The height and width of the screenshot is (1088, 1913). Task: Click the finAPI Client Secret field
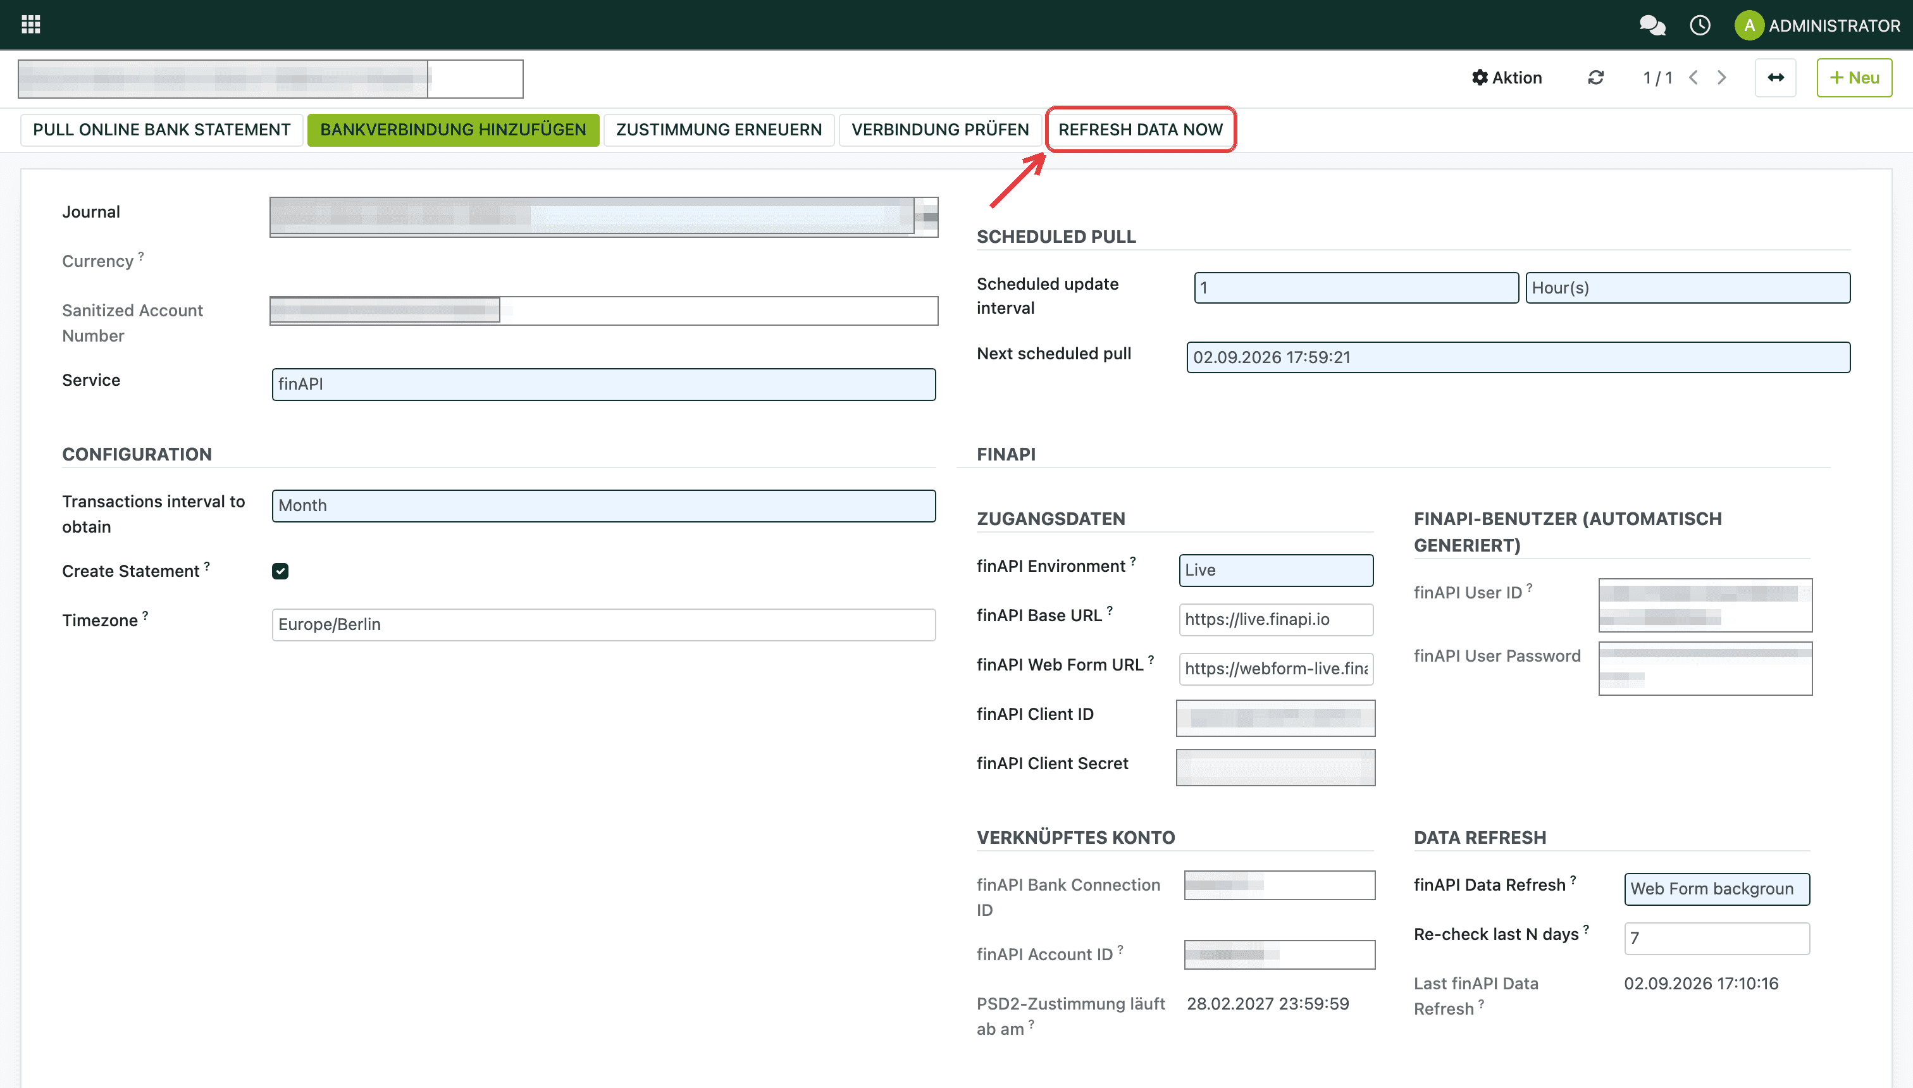tap(1275, 767)
